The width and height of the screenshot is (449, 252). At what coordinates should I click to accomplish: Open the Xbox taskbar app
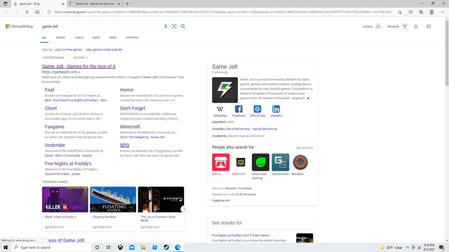click(x=120, y=248)
